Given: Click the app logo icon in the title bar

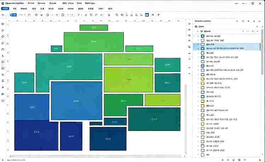Looking at the screenshot, I should point(2,3).
